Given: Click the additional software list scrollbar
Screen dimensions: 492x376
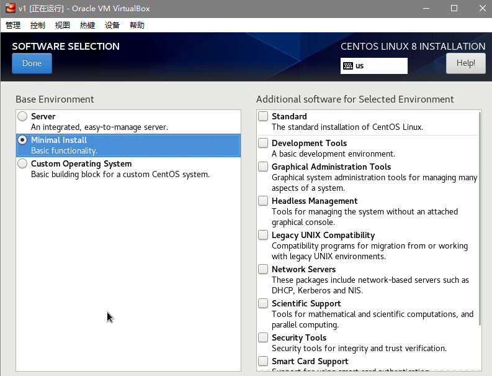Looking at the screenshot, I should coord(480,219).
